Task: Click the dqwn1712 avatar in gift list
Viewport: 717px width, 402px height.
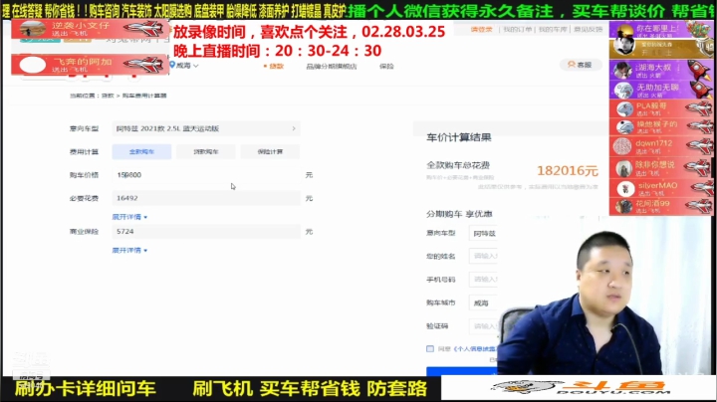Action: (622, 146)
